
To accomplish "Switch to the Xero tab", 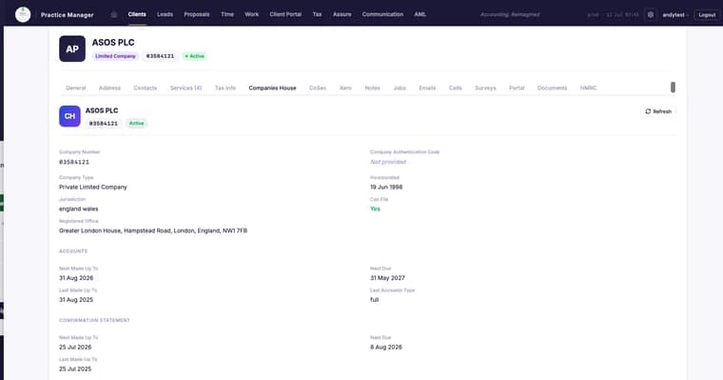I will [x=345, y=88].
